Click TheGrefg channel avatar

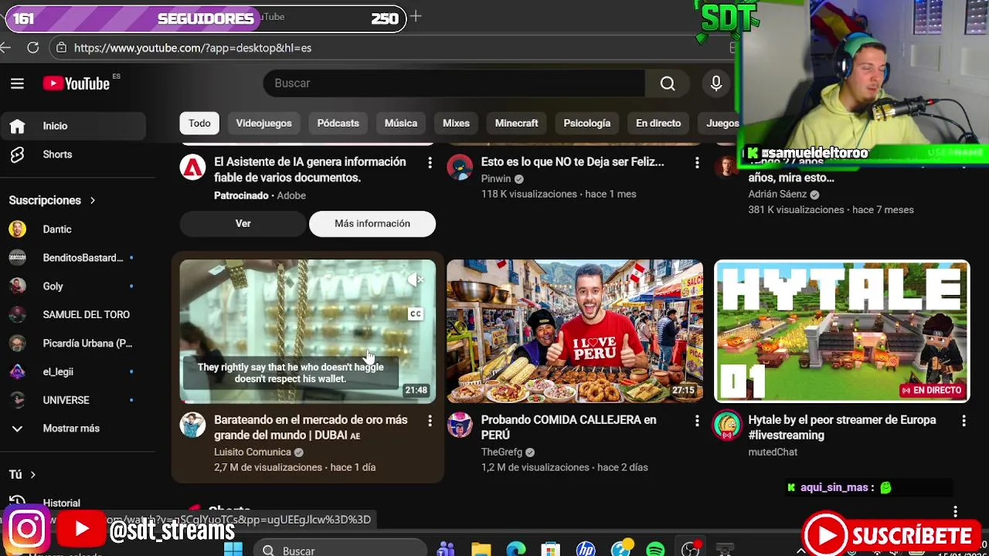tap(460, 425)
